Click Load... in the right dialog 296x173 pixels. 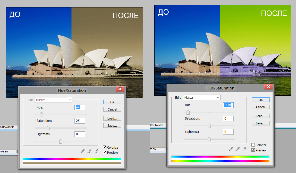(261, 116)
